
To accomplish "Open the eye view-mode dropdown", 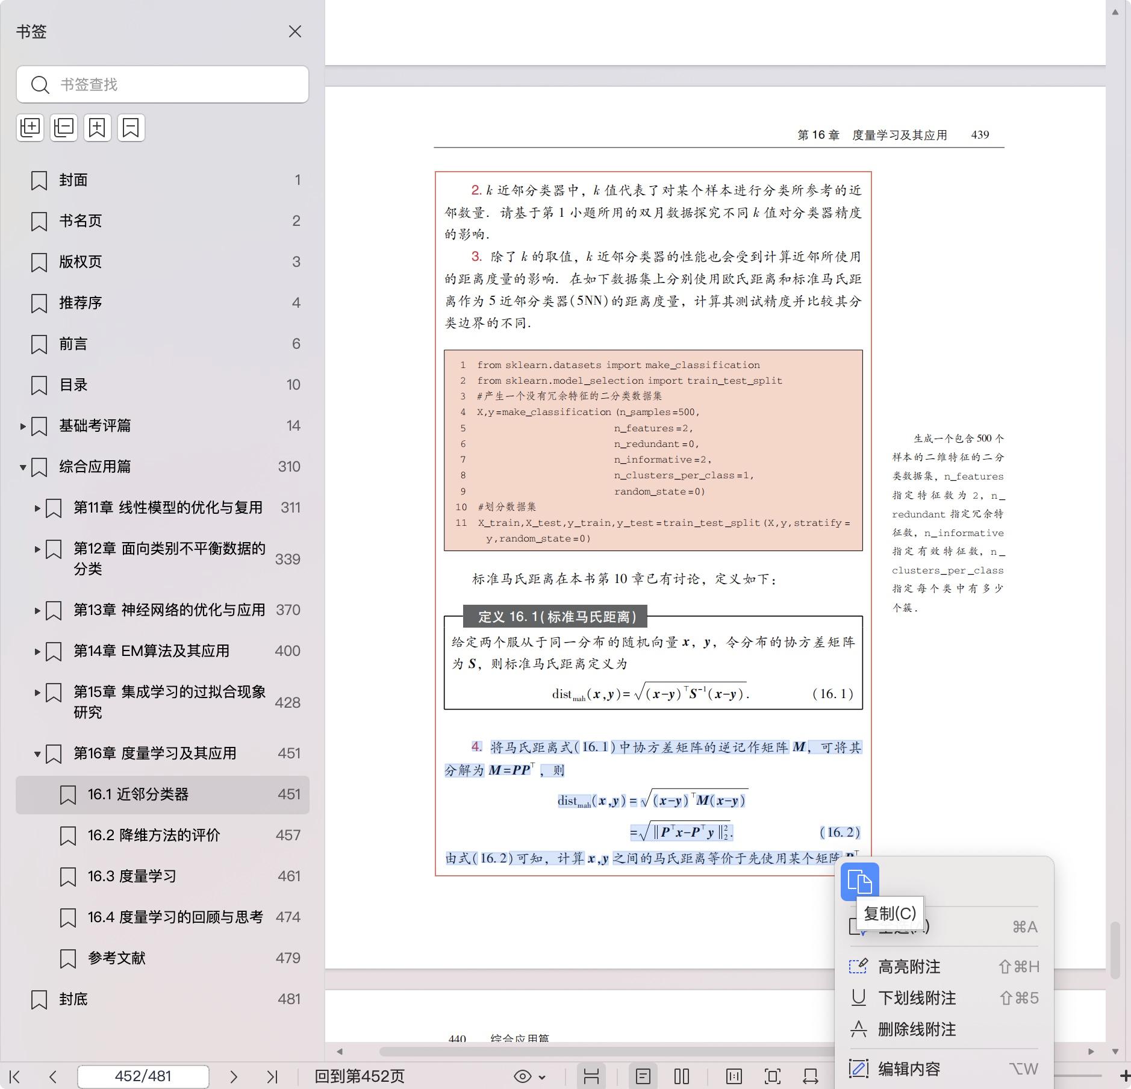I will (529, 1076).
